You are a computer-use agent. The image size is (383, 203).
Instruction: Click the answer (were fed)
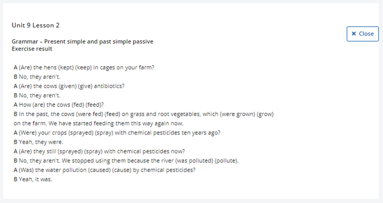tap(88, 114)
